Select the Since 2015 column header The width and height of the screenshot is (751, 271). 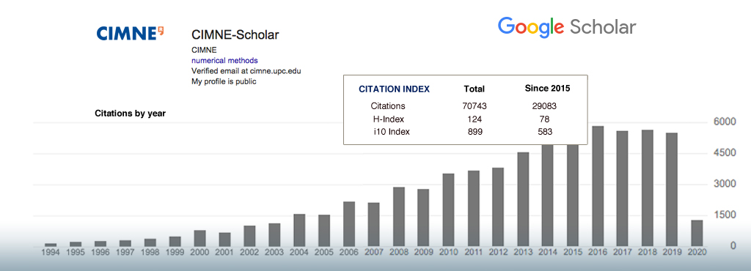pos(547,89)
